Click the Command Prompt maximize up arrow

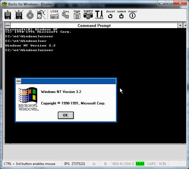(x=185, y=26)
